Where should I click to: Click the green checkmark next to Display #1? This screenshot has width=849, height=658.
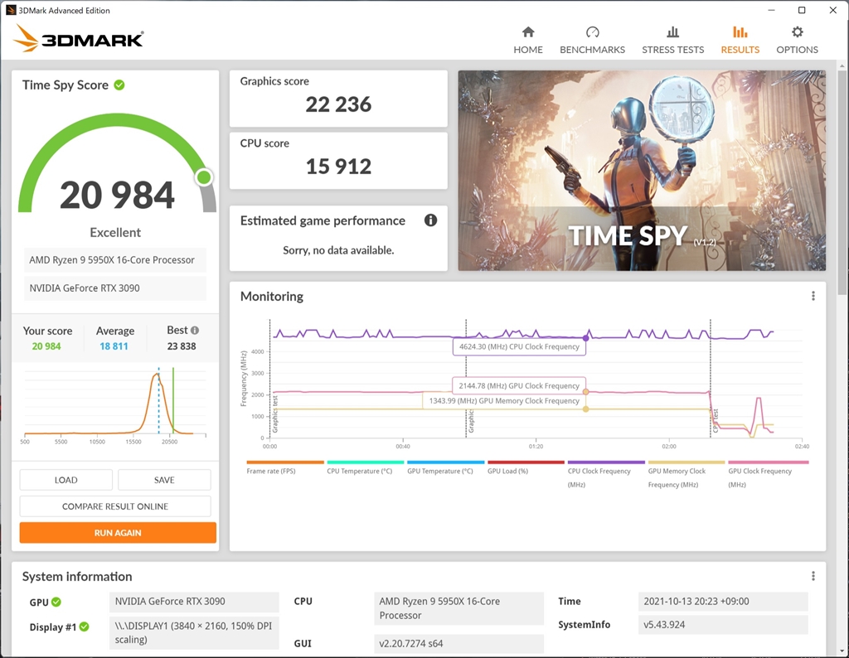[x=84, y=627]
